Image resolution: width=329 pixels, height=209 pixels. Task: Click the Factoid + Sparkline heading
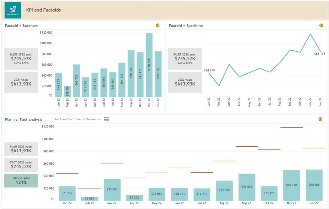click(186, 26)
